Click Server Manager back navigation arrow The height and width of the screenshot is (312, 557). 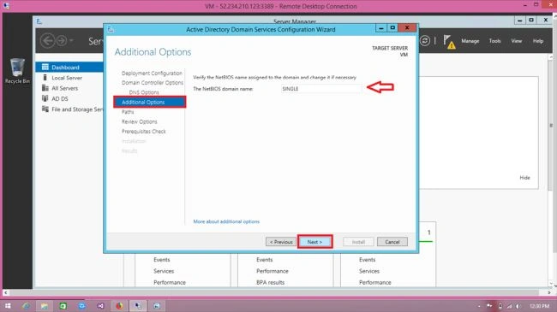48,41
